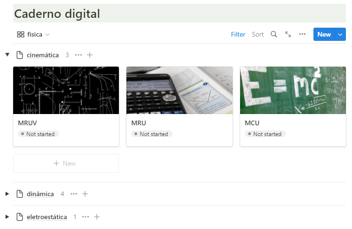This screenshot has width=352, height=229.
Task: Click MCU Not started status tag
Action: (x=265, y=134)
